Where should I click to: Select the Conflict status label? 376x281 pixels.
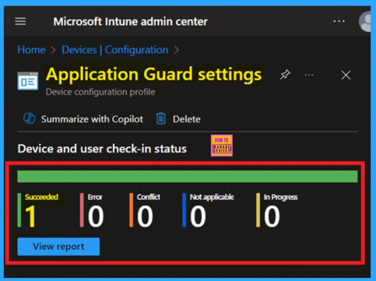[x=148, y=197]
